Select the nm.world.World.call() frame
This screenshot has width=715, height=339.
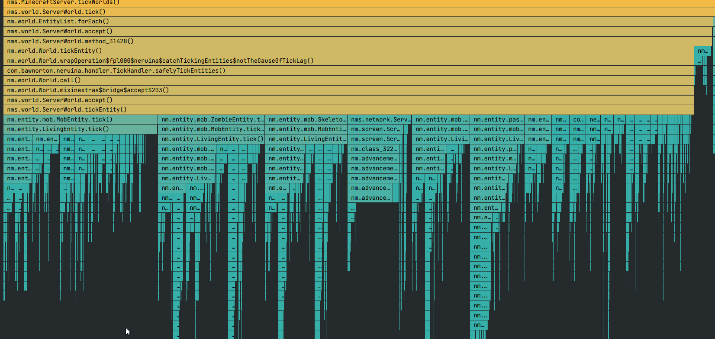pyautogui.click(x=348, y=80)
